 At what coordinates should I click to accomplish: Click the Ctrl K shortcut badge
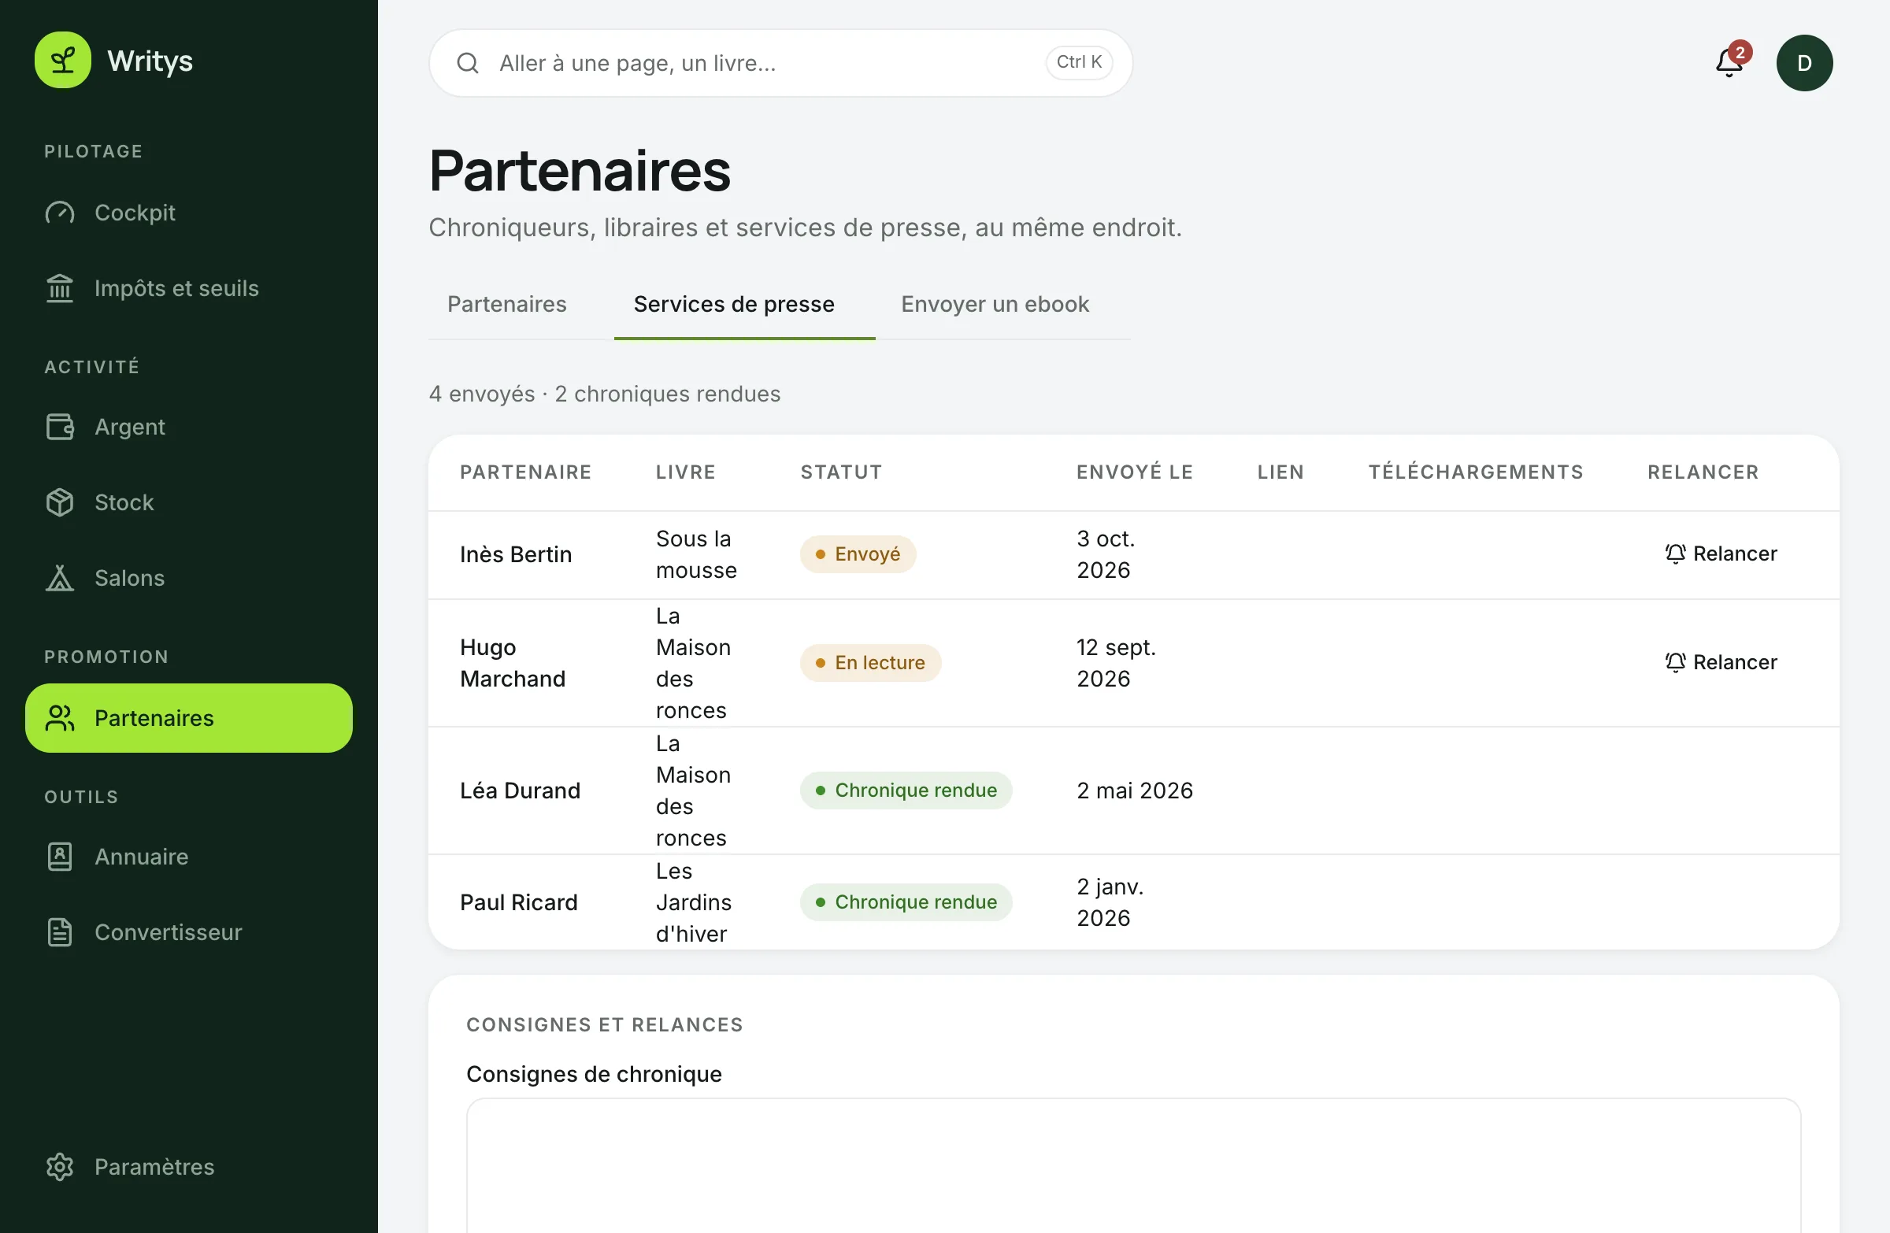point(1078,62)
